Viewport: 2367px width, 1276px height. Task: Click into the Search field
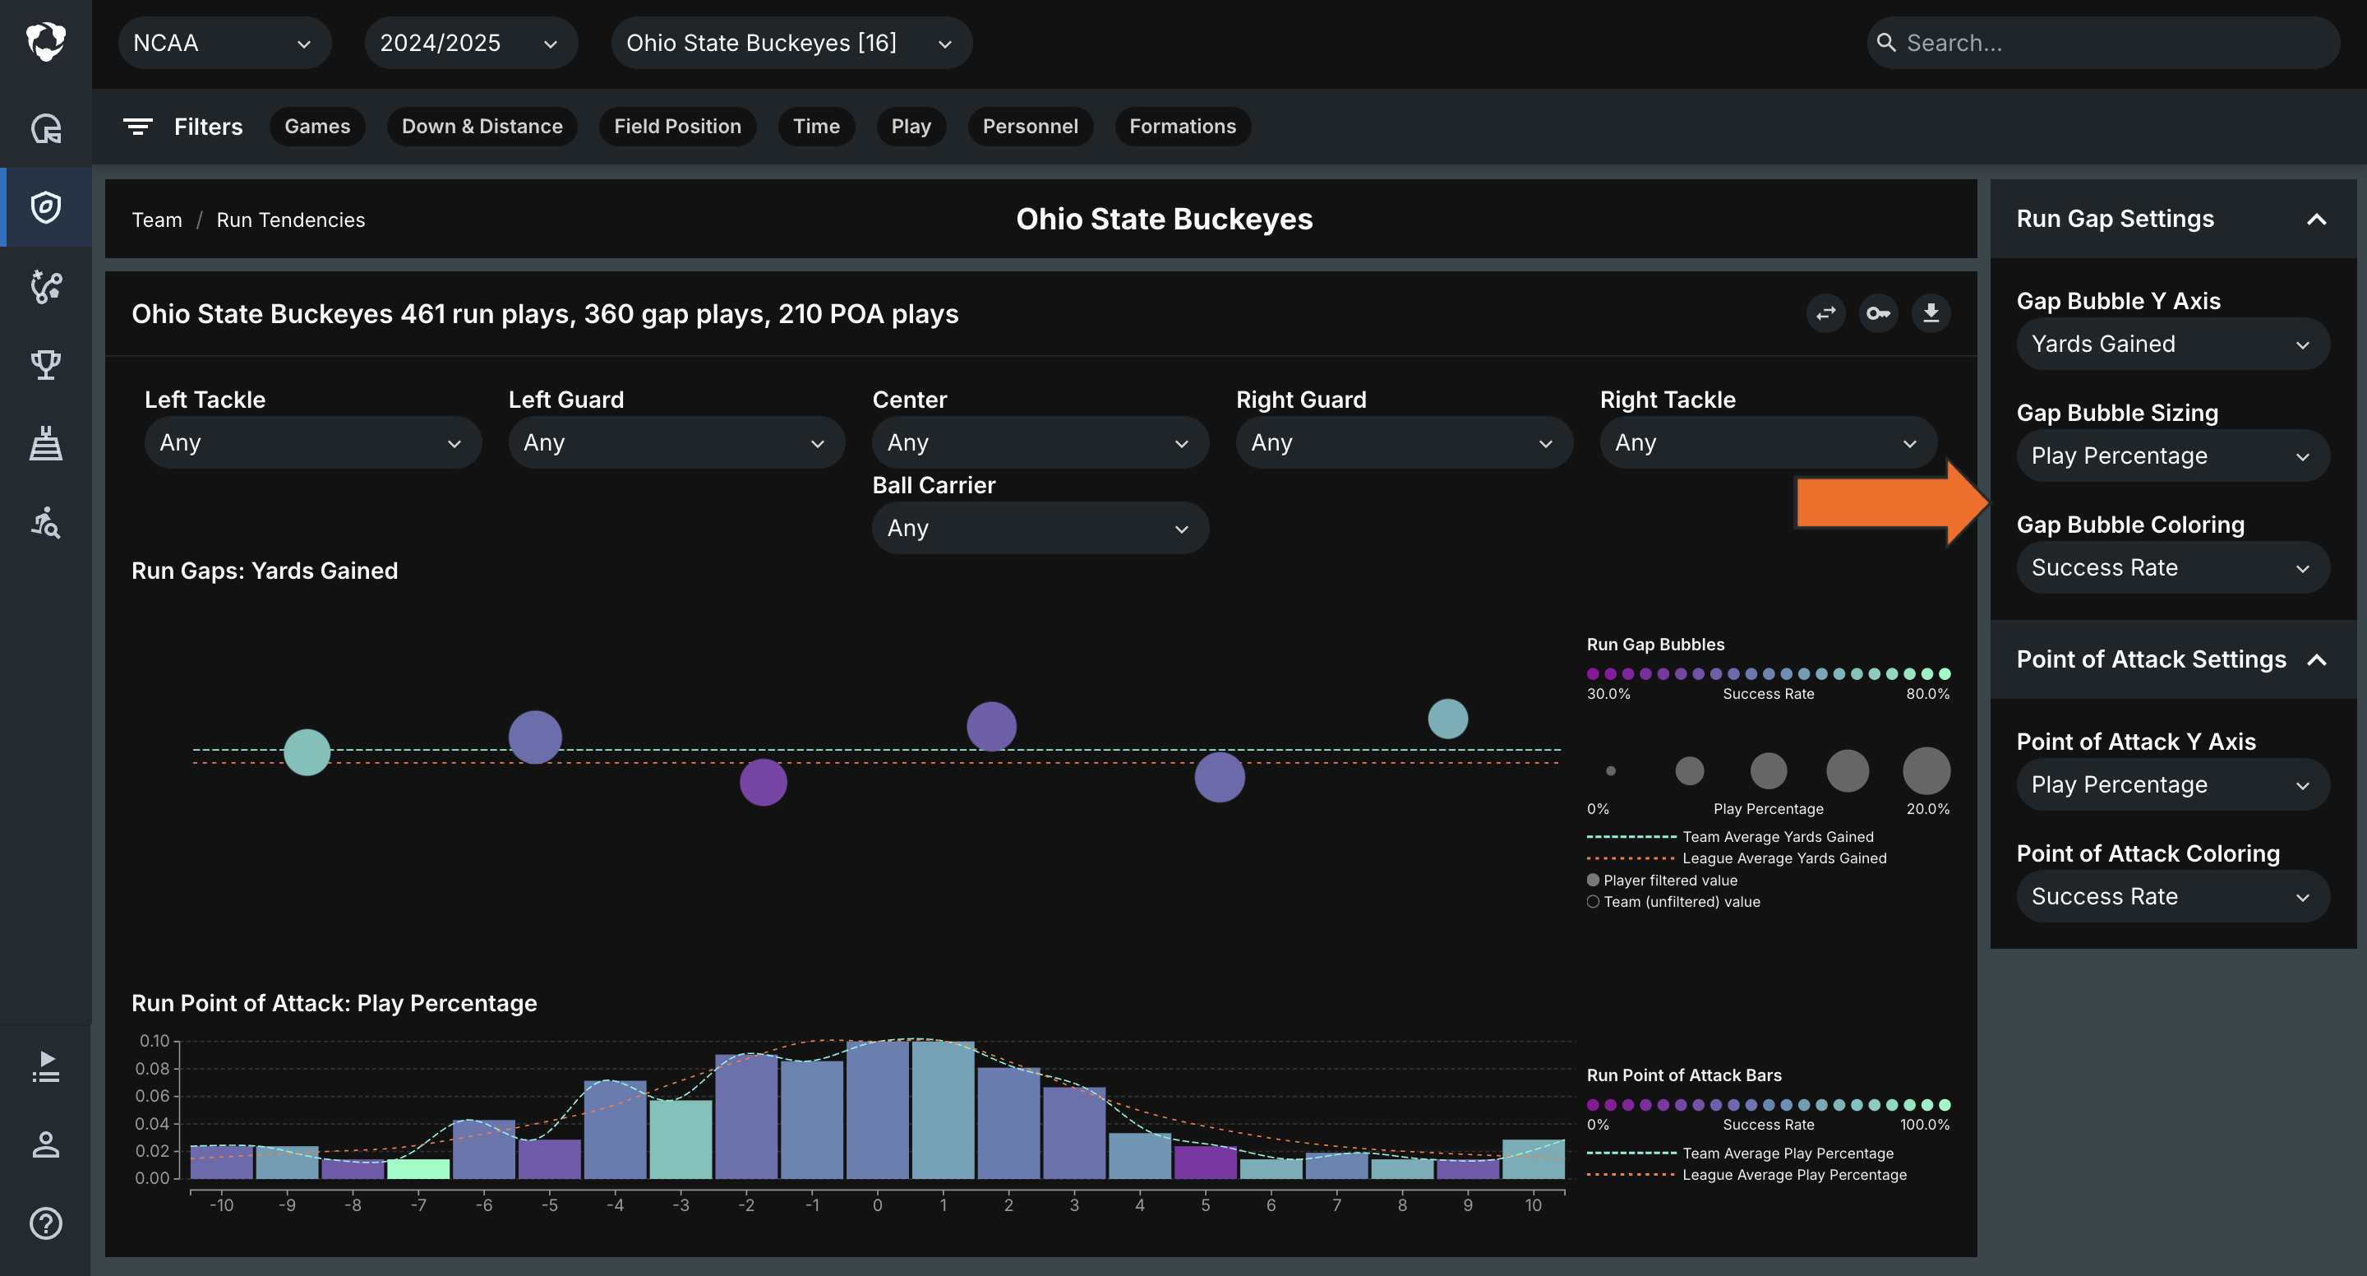click(2103, 44)
